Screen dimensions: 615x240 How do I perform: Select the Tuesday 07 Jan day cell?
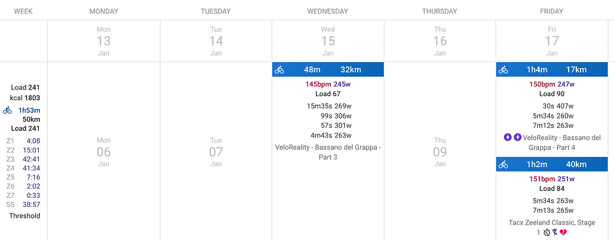pos(216,151)
